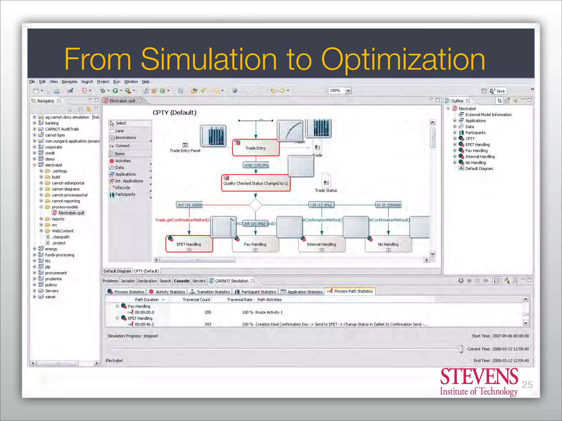Image resolution: width=562 pixels, height=421 pixels.
Task: Click the Trade Entry activity node
Action: (x=255, y=148)
